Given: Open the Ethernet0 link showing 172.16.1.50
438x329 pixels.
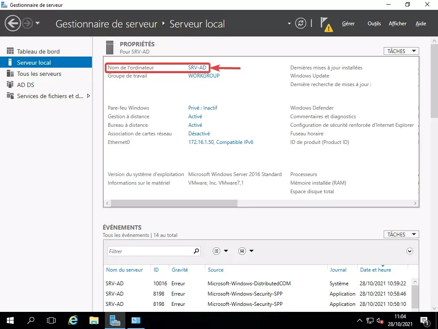Looking at the screenshot, I should coord(221,142).
